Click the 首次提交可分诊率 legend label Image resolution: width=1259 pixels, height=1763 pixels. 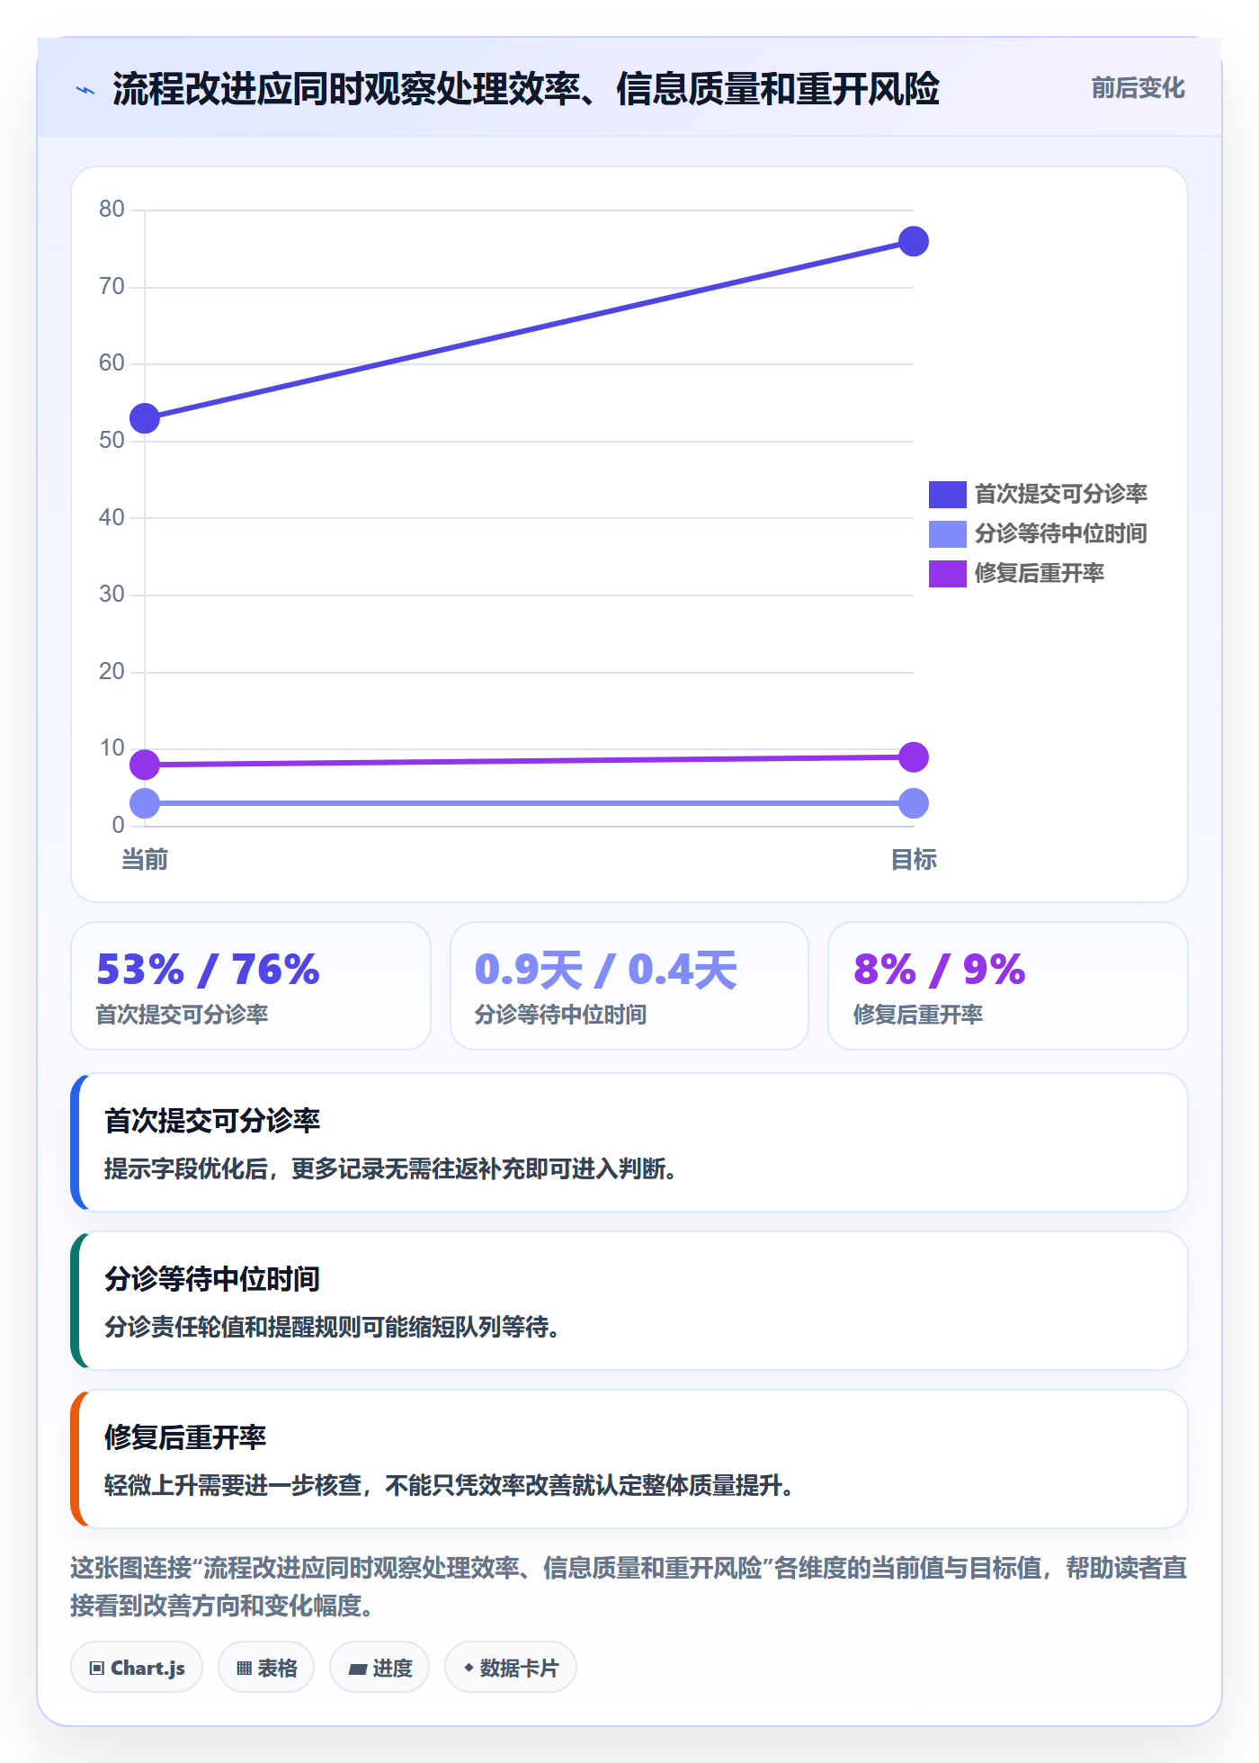pos(1061,495)
